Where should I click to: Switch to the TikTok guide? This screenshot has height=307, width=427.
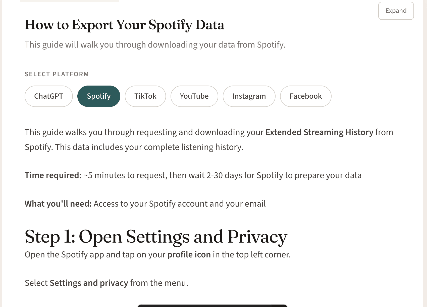click(x=145, y=96)
